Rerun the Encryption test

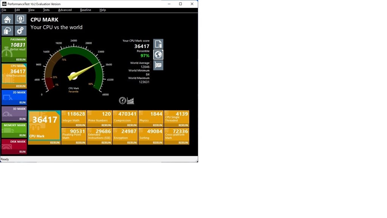[132, 143]
